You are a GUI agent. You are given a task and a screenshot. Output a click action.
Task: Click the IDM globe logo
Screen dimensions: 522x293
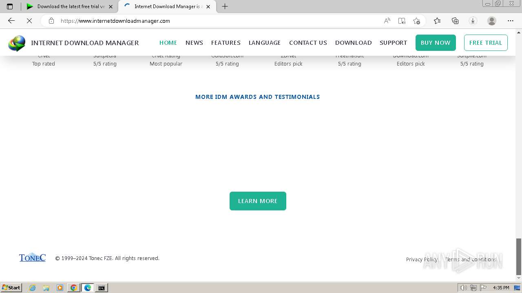point(17,43)
